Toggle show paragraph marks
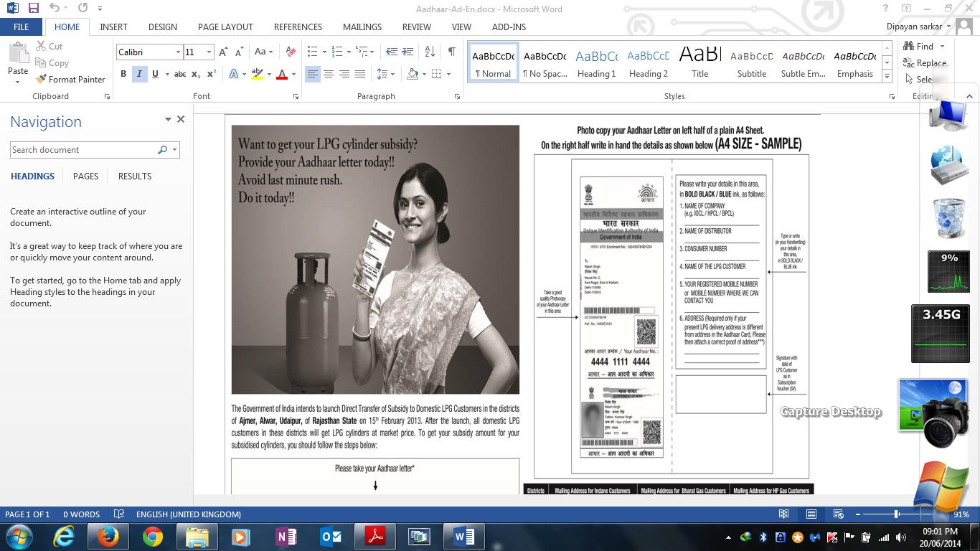980x551 pixels. [x=451, y=52]
